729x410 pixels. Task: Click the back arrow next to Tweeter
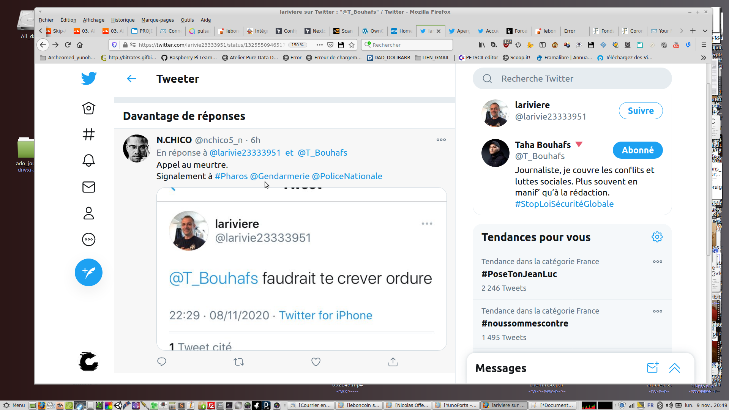coord(131,79)
